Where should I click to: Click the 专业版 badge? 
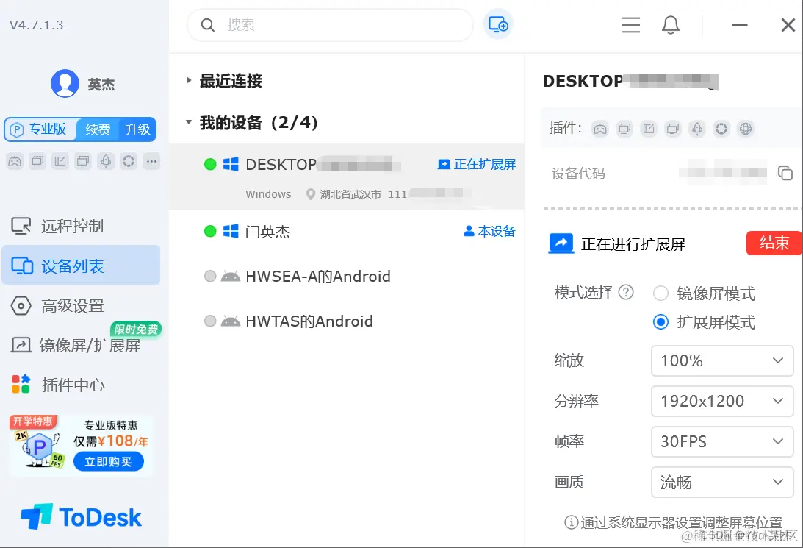[40, 129]
